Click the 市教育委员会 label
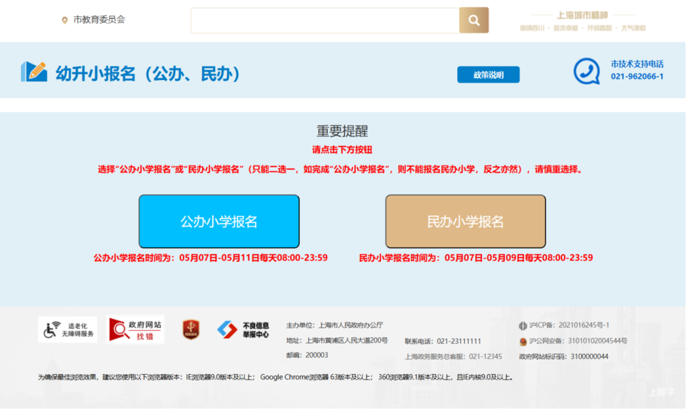The height and width of the screenshot is (409, 686). click(x=100, y=20)
